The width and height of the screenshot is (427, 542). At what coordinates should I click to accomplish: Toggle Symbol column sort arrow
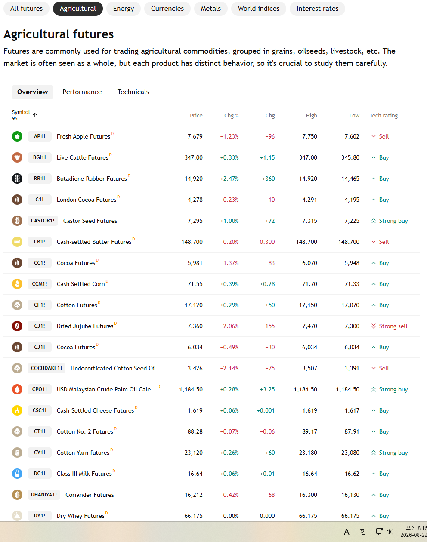[x=35, y=115]
